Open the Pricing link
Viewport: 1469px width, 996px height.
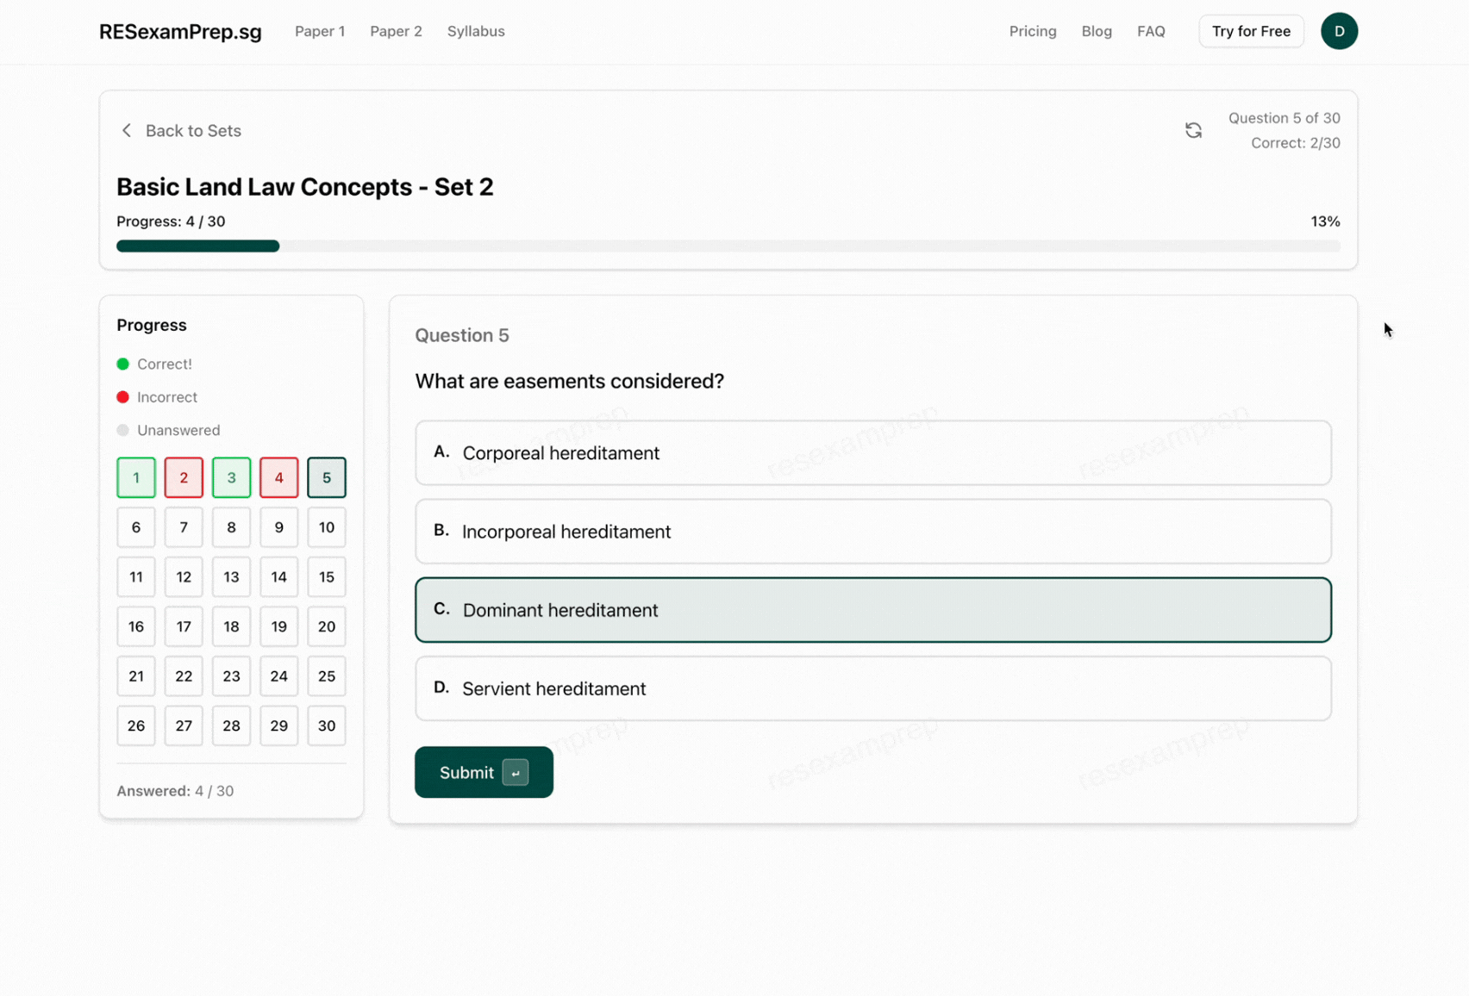1032,31
